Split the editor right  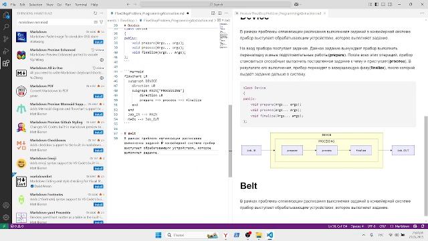[x=220, y=13]
